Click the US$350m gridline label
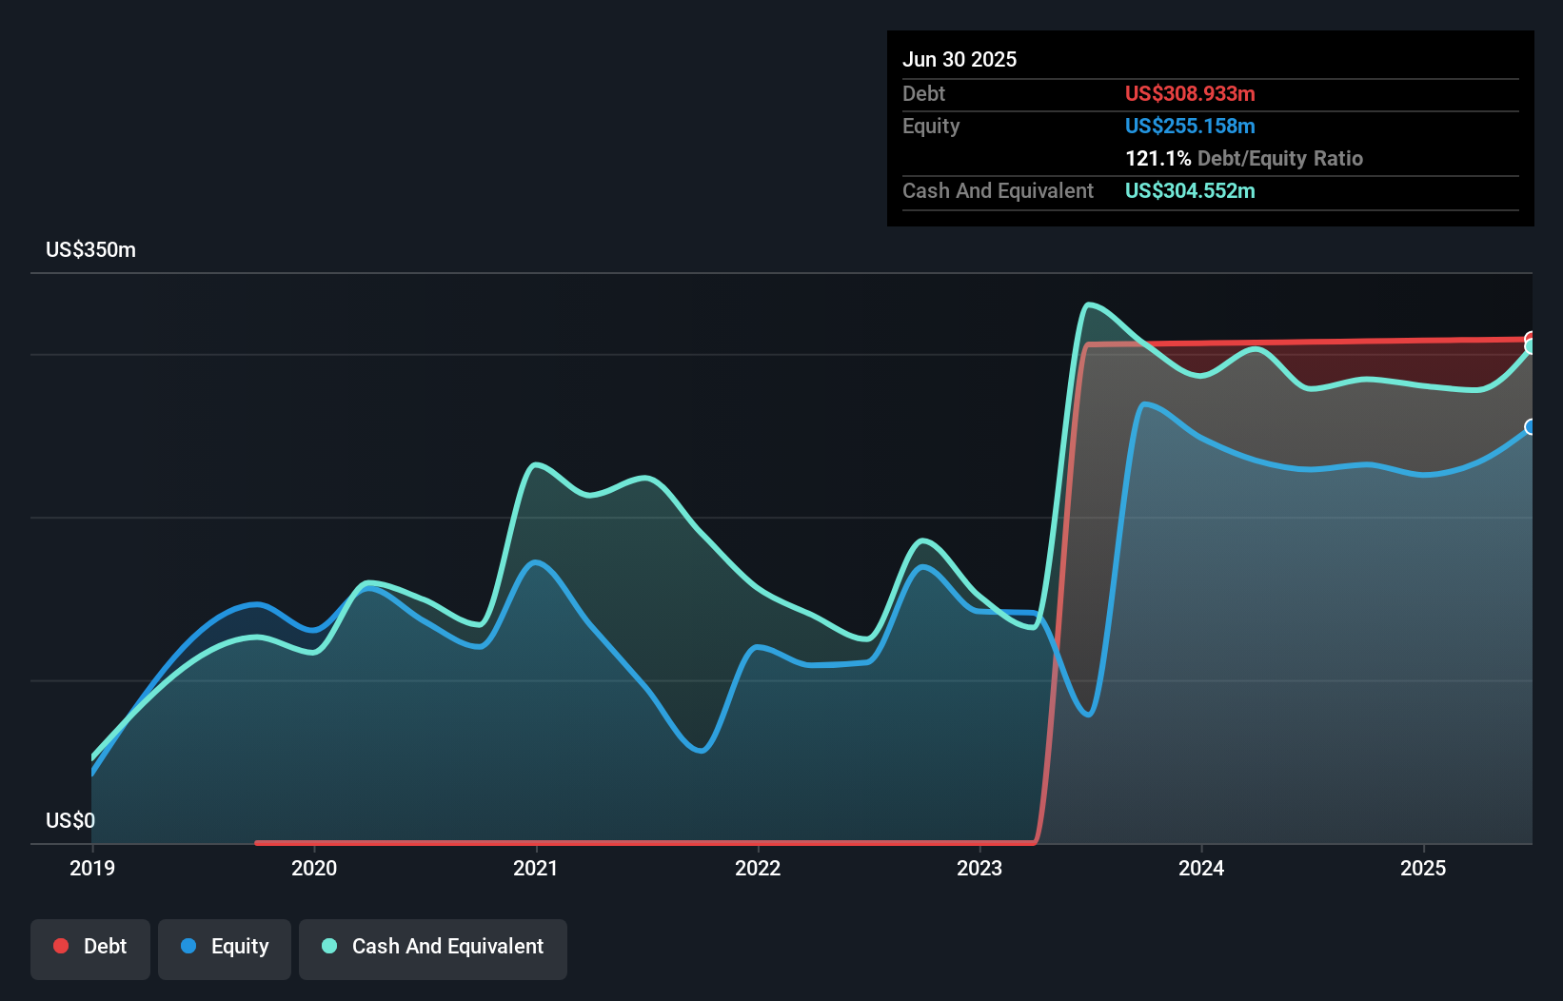The height and width of the screenshot is (1001, 1563). coord(89,249)
